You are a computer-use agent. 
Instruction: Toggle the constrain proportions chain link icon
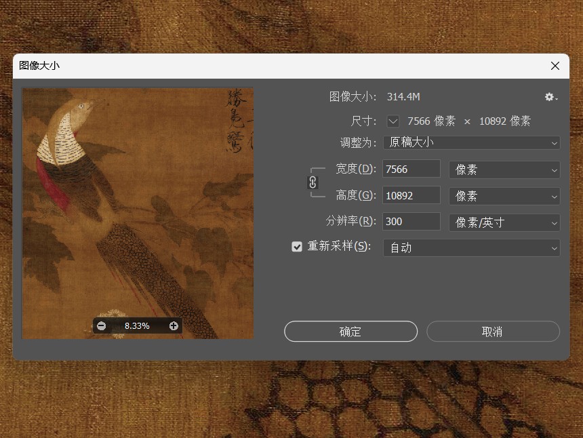313,182
